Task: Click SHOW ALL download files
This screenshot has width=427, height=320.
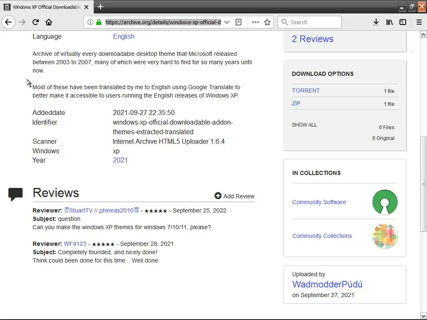Action: pos(304,125)
